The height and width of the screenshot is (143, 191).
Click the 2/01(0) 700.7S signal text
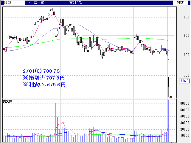pyautogui.click(x=41, y=71)
